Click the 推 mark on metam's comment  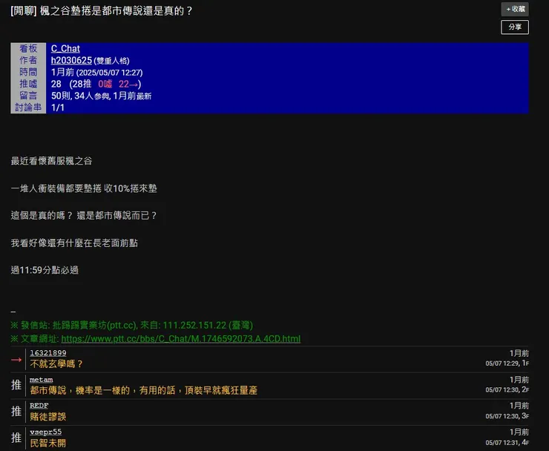click(x=16, y=385)
